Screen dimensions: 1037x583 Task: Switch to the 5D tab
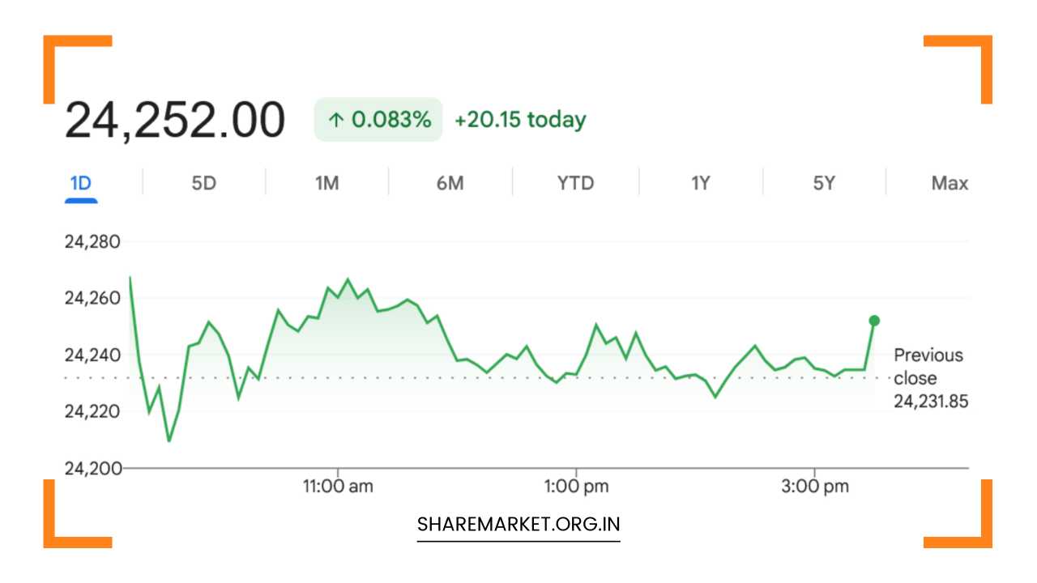point(204,184)
